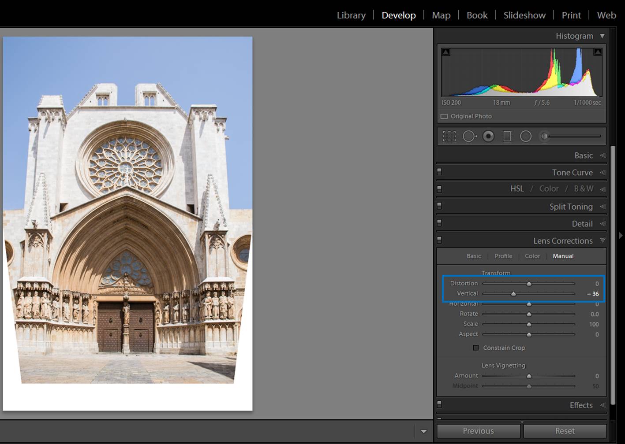Select Manual tab in Lens Corrections

(x=563, y=256)
